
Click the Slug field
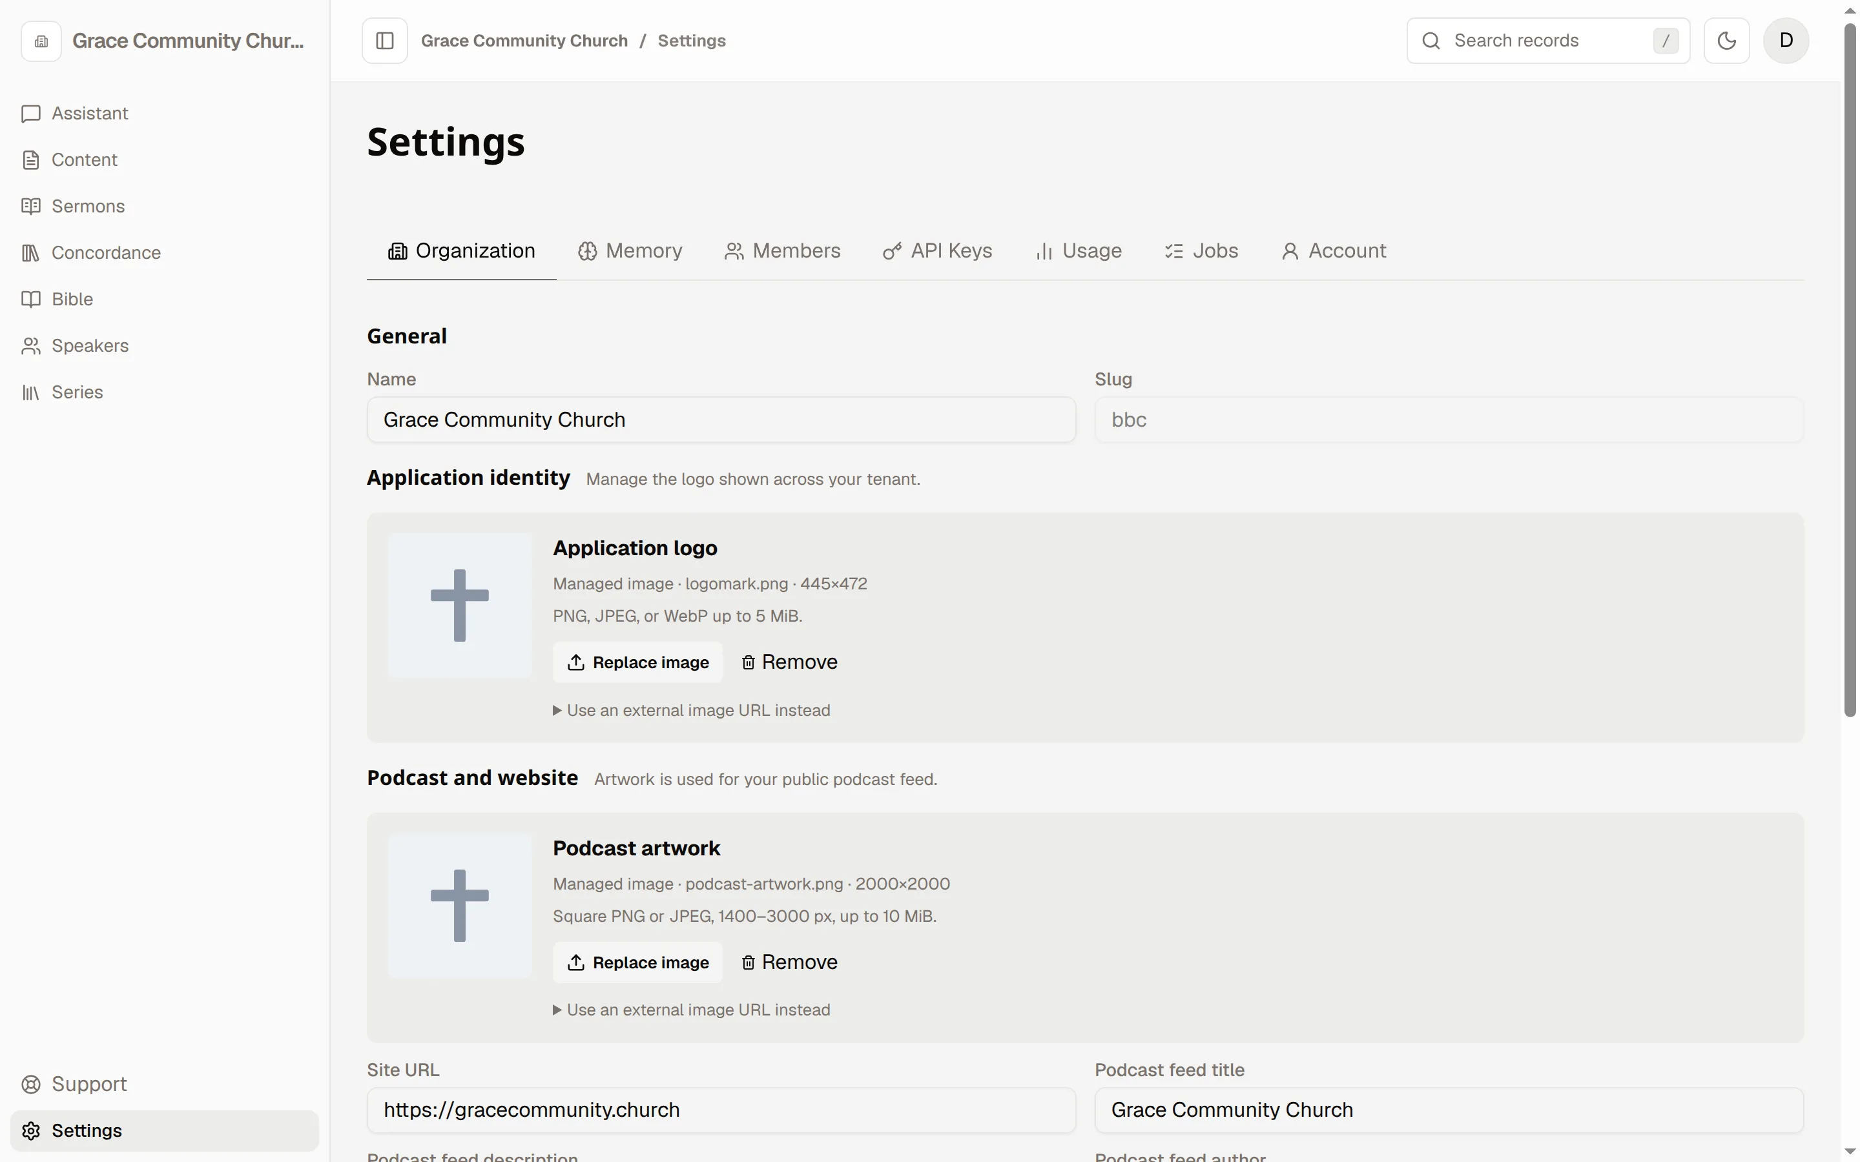[1448, 420]
